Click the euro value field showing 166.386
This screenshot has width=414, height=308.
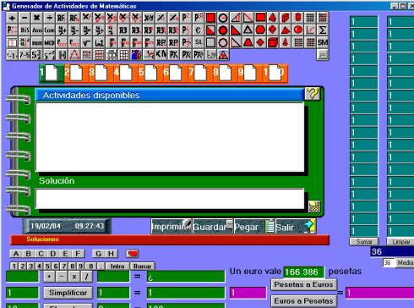click(x=303, y=272)
